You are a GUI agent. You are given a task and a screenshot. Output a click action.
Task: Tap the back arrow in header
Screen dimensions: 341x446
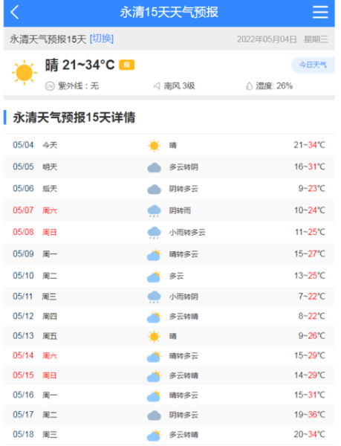click(x=15, y=12)
